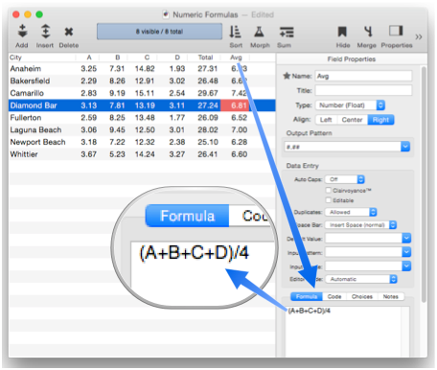The width and height of the screenshot is (437, 370).
Task: Click the Output Pattern field #.##
Action: (342, 147)
